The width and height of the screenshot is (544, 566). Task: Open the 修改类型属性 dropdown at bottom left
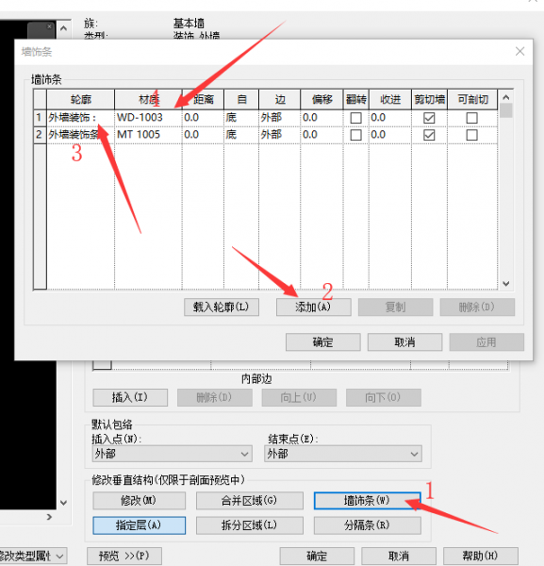pyautogui.click(x=33, y=556)
